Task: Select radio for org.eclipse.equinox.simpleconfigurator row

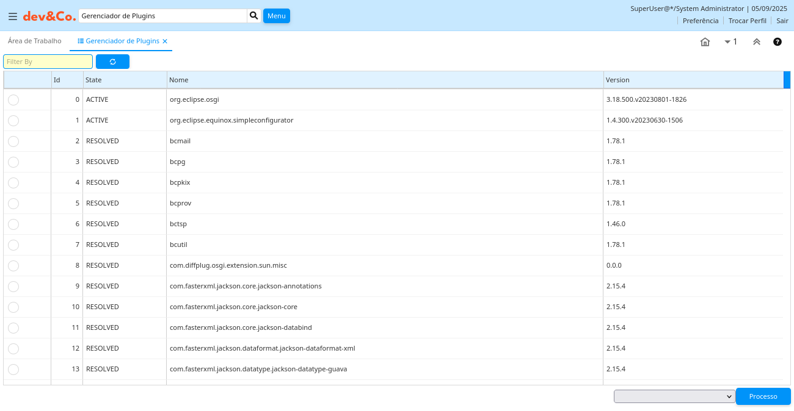Action: [13, 121]
